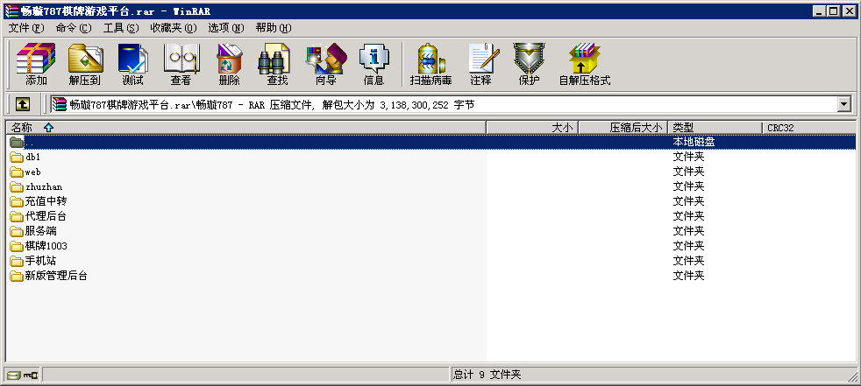Expand the archive path dropdown
The width and height of the screenshot is (861, 386).
844,104
